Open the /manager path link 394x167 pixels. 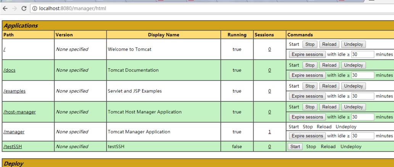tap(14, 132)
